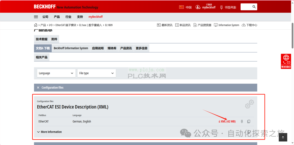Click the bookmark list pin icon

pos(221,7)
